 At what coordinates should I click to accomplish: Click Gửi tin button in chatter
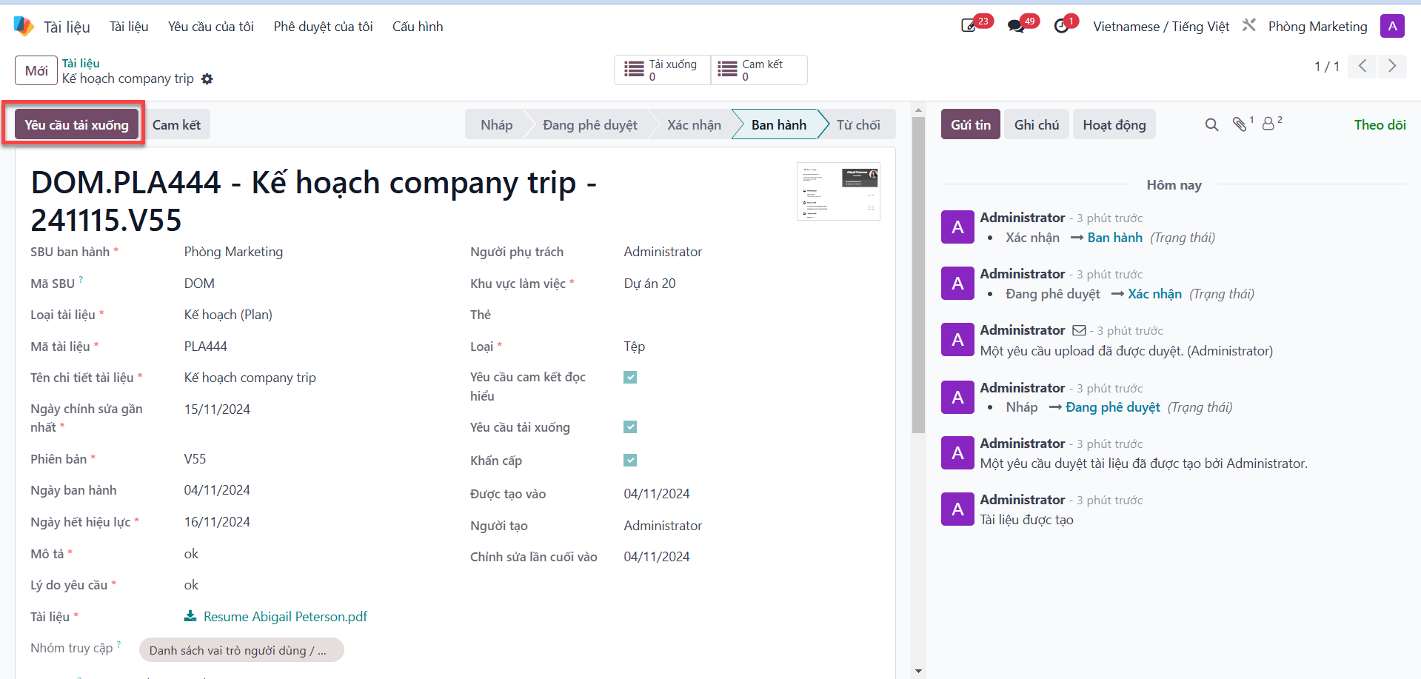tap(971, 125)
